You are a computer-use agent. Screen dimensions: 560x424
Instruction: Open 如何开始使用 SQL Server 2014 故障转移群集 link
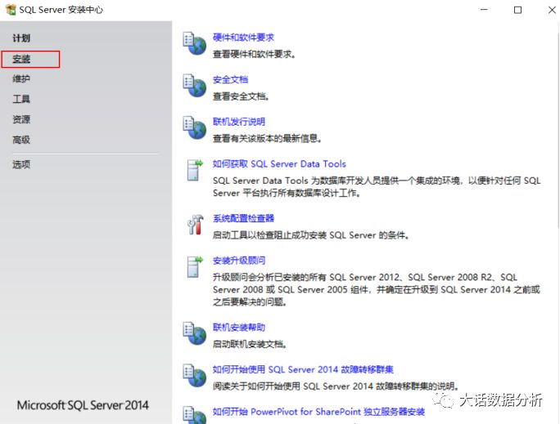point(303,369)
